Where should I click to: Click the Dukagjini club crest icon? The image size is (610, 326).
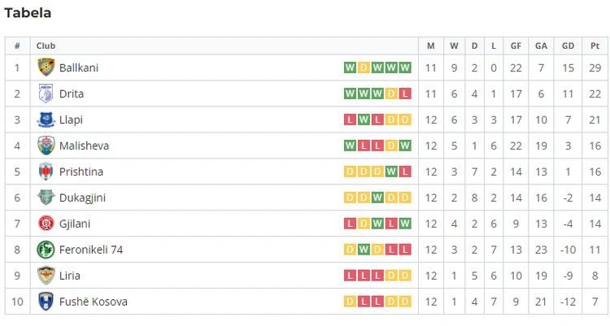tap(46, 198)
